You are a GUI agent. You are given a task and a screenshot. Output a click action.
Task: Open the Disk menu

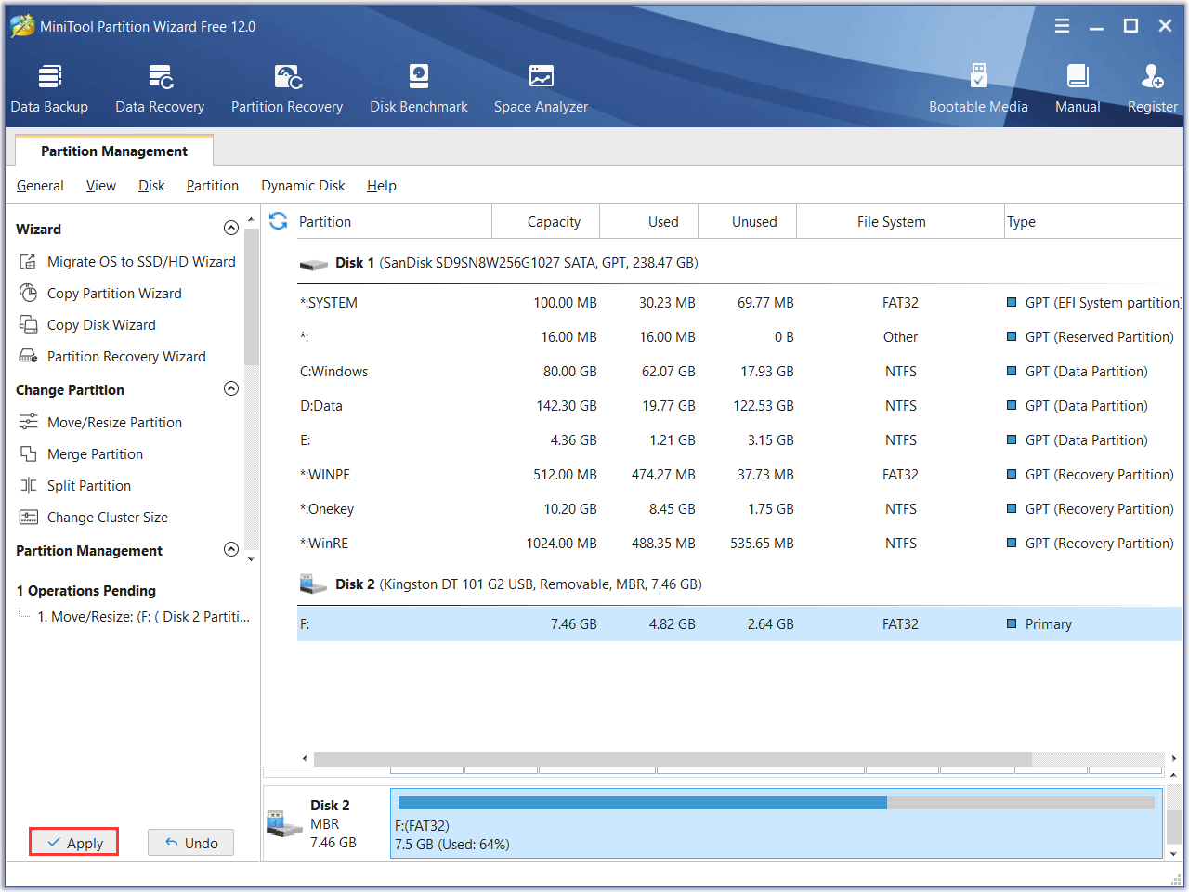(151, 186)
